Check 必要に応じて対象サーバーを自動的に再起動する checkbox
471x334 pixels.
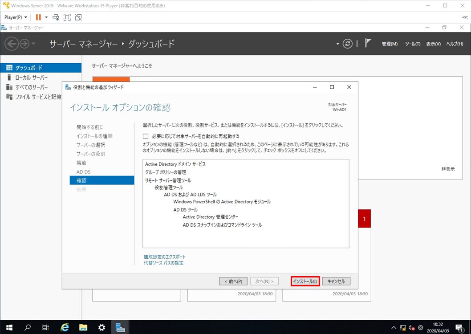(x=146, y=136)
